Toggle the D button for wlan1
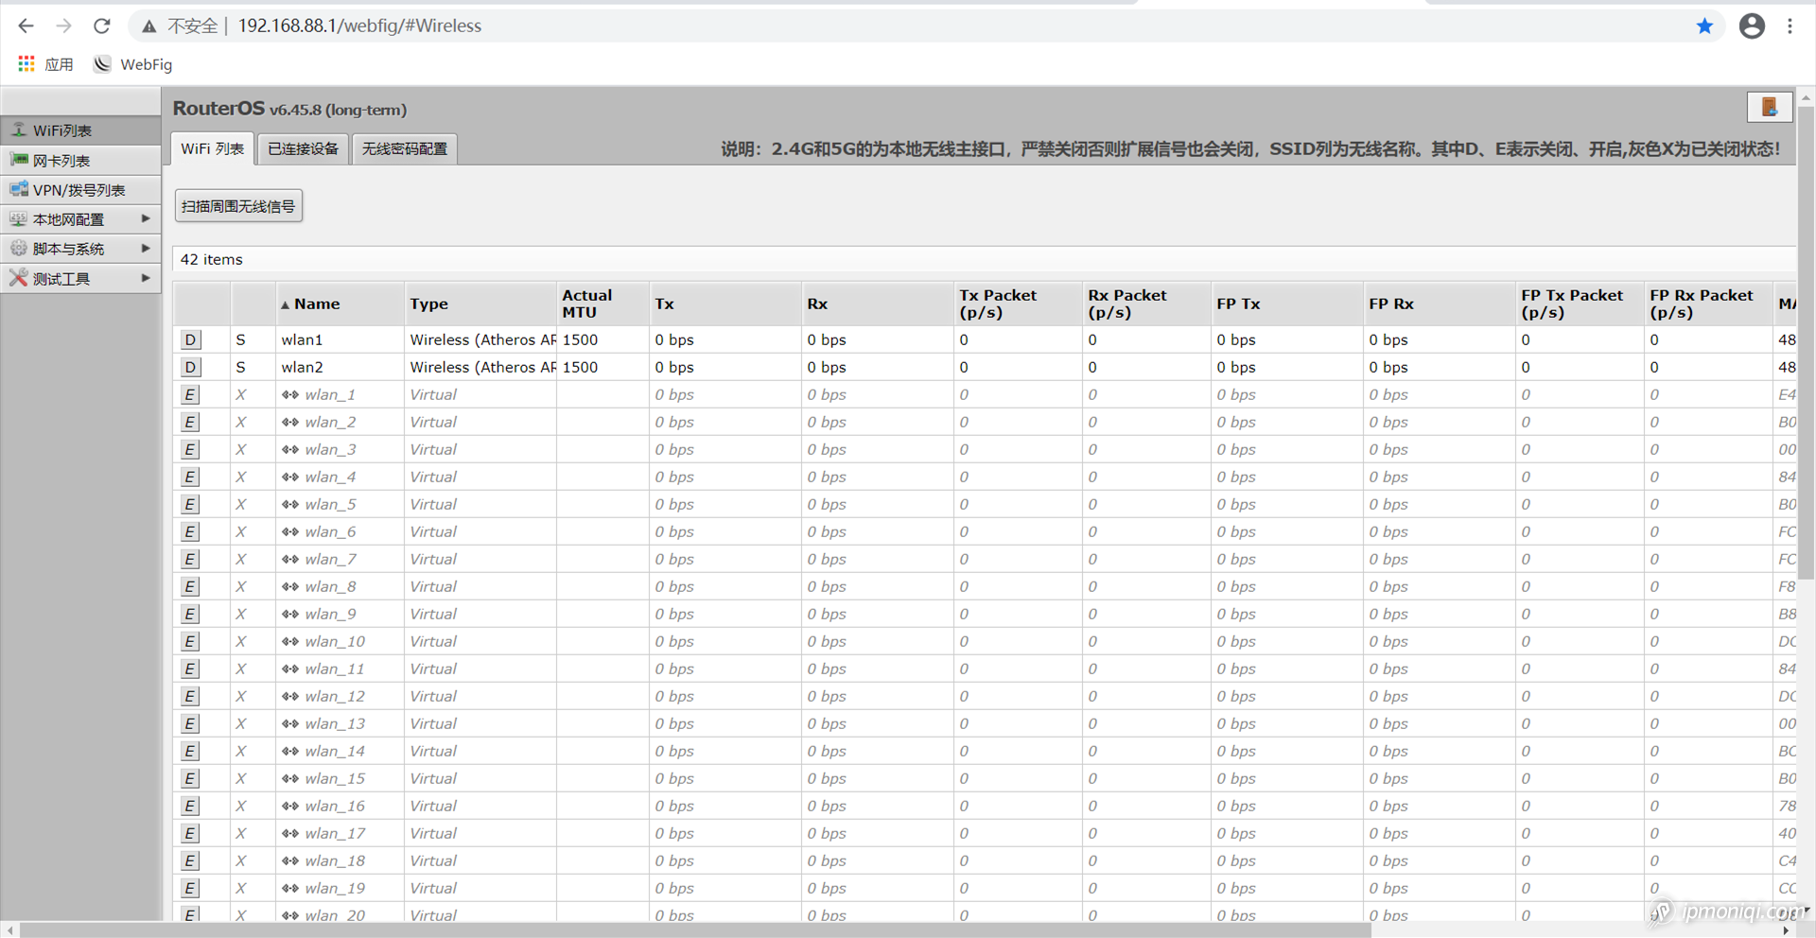 tap(190, 339)
